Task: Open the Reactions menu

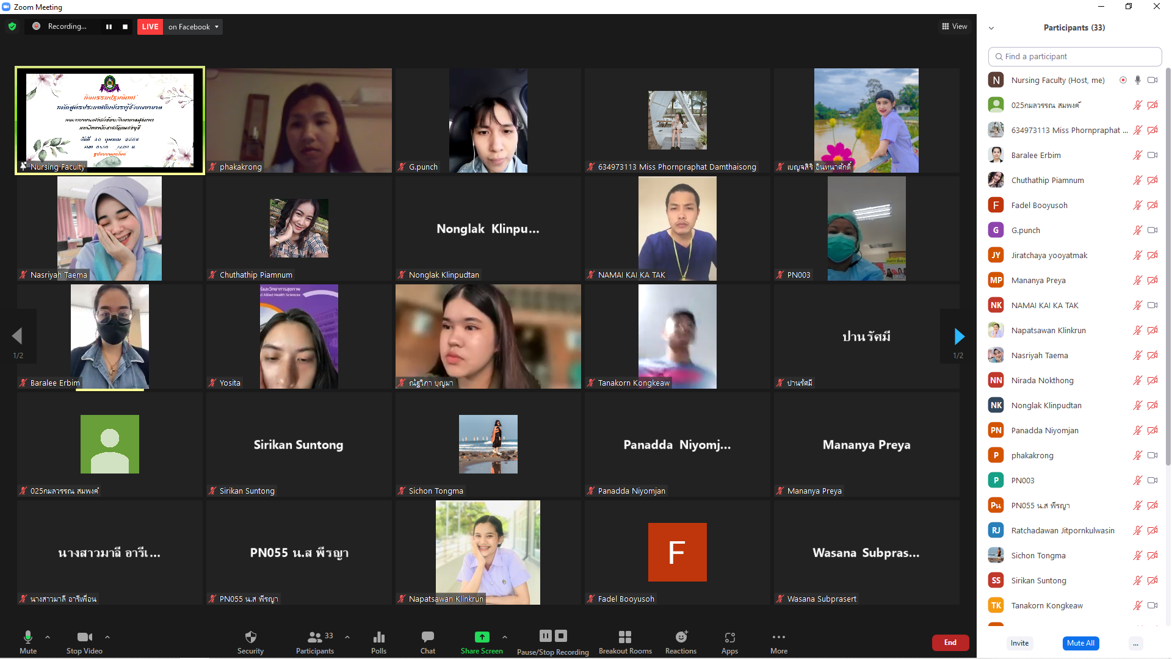Action: coord(681,641)
